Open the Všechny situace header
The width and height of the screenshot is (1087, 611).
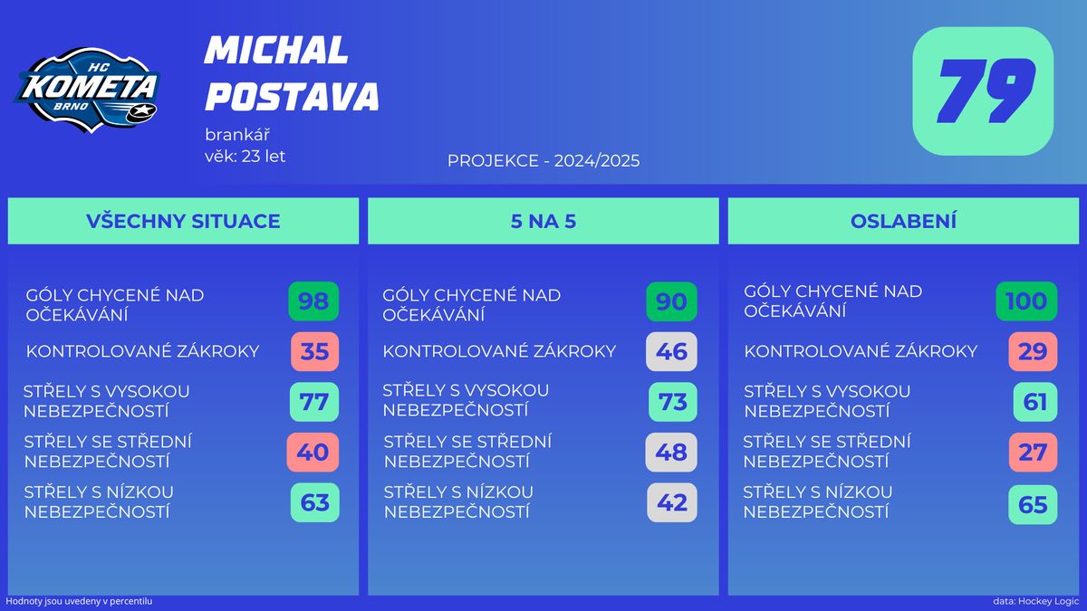pos(183,221)
